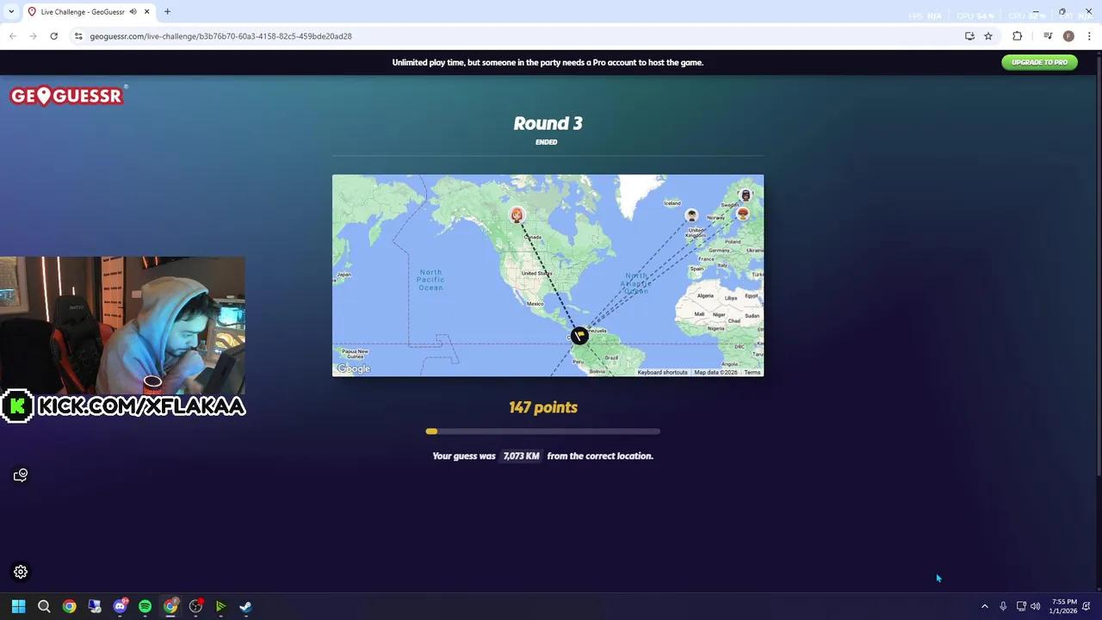Screen dimensions: 1102x620
Task: Open the notification bell in taskbar
Action: point(1087,606)
